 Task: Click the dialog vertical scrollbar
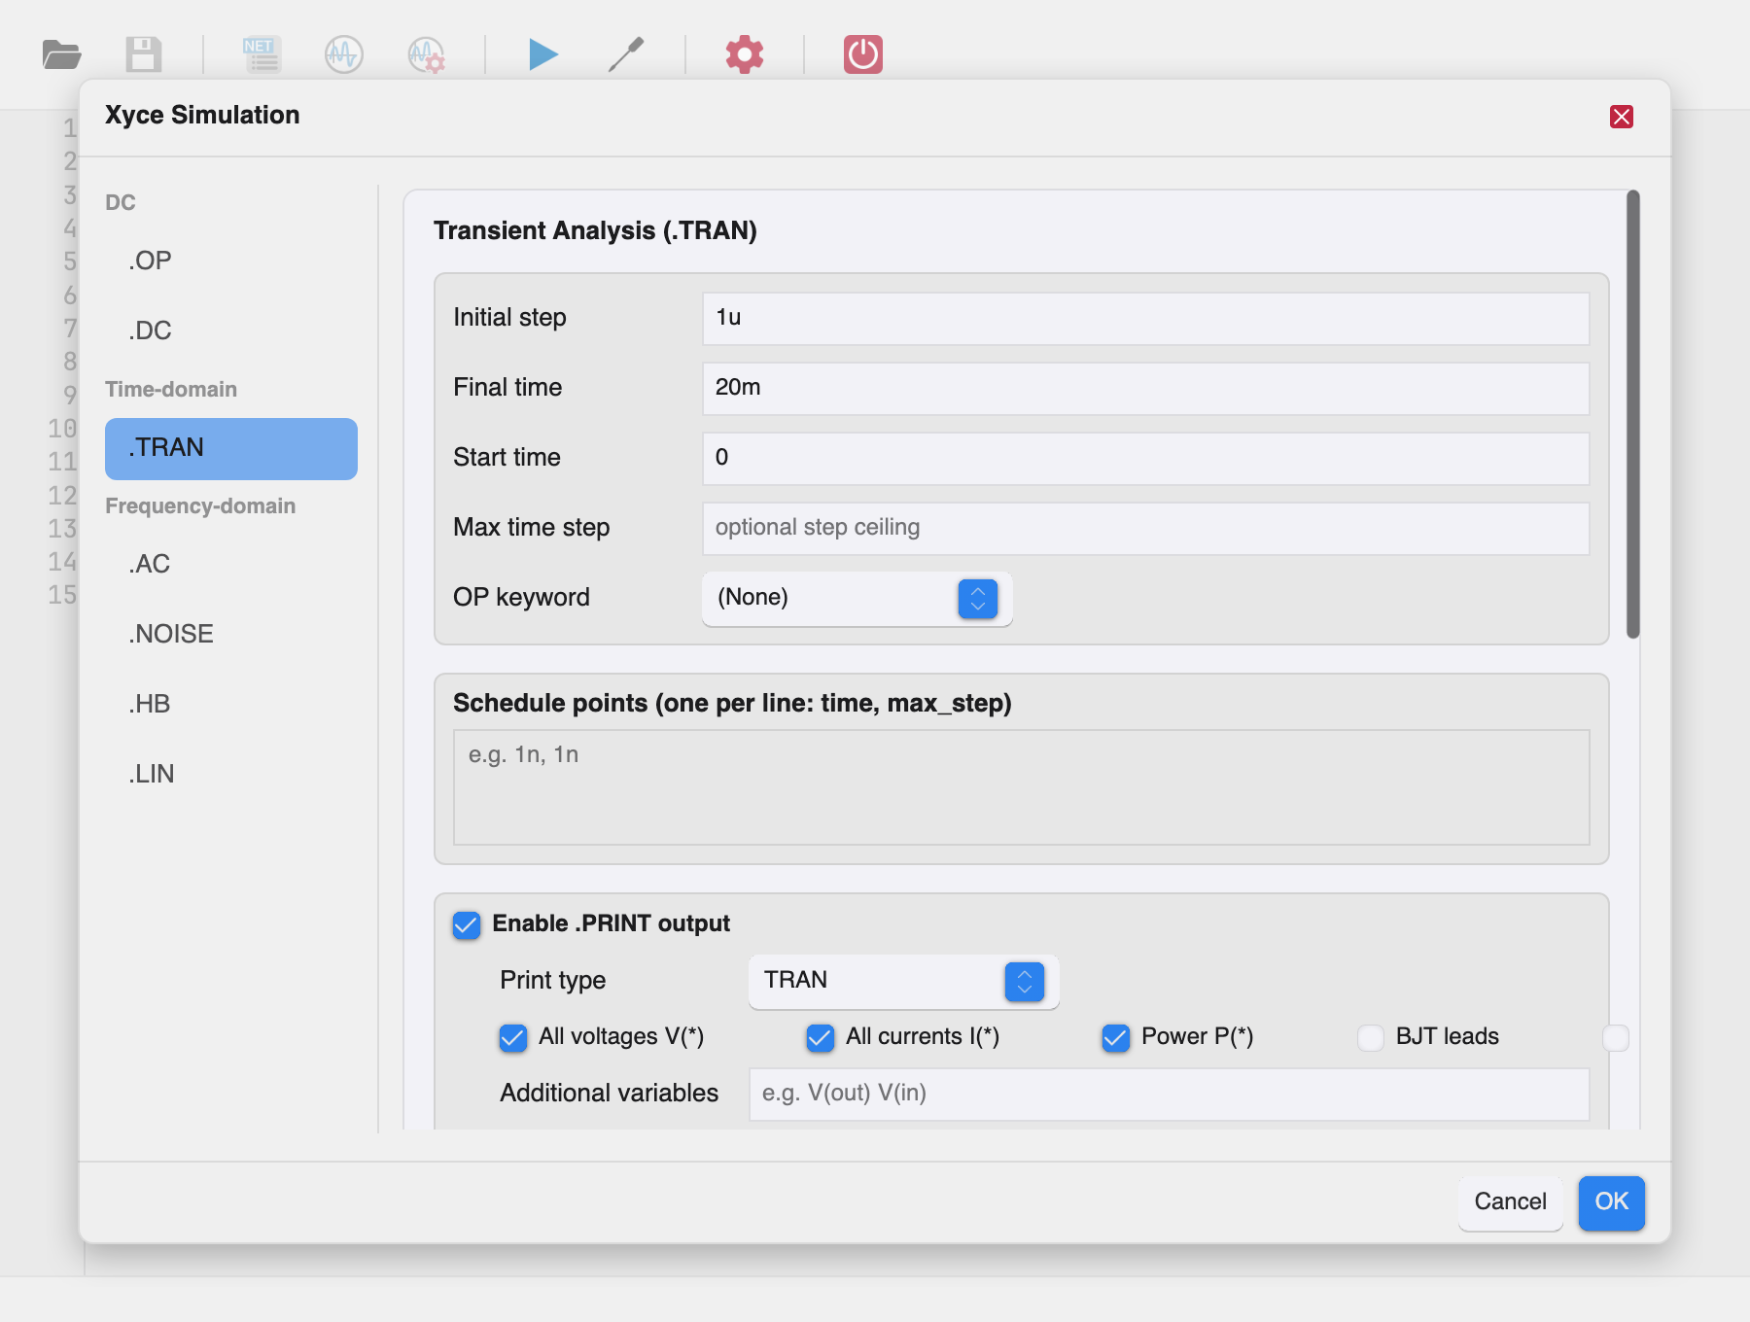click(1633, 414)
